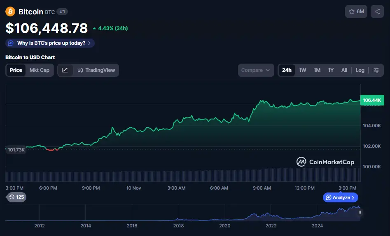Click the orange Bitcoin logo icon
The width and height of the screenshot is (390, 236).
click(10, 11)
